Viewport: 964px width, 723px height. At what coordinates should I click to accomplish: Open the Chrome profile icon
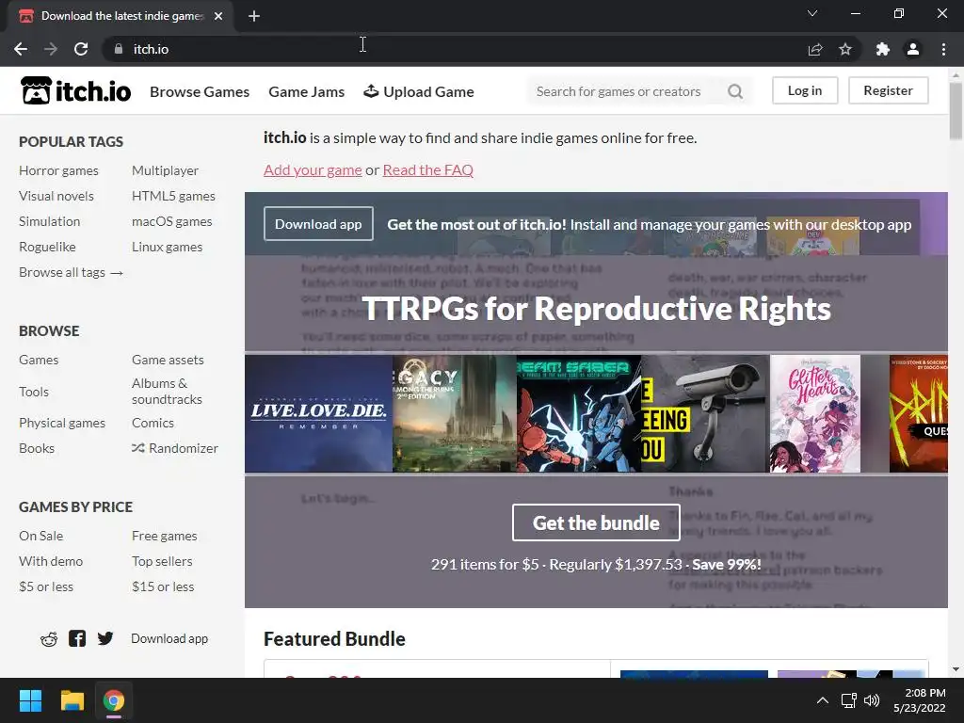913,49
